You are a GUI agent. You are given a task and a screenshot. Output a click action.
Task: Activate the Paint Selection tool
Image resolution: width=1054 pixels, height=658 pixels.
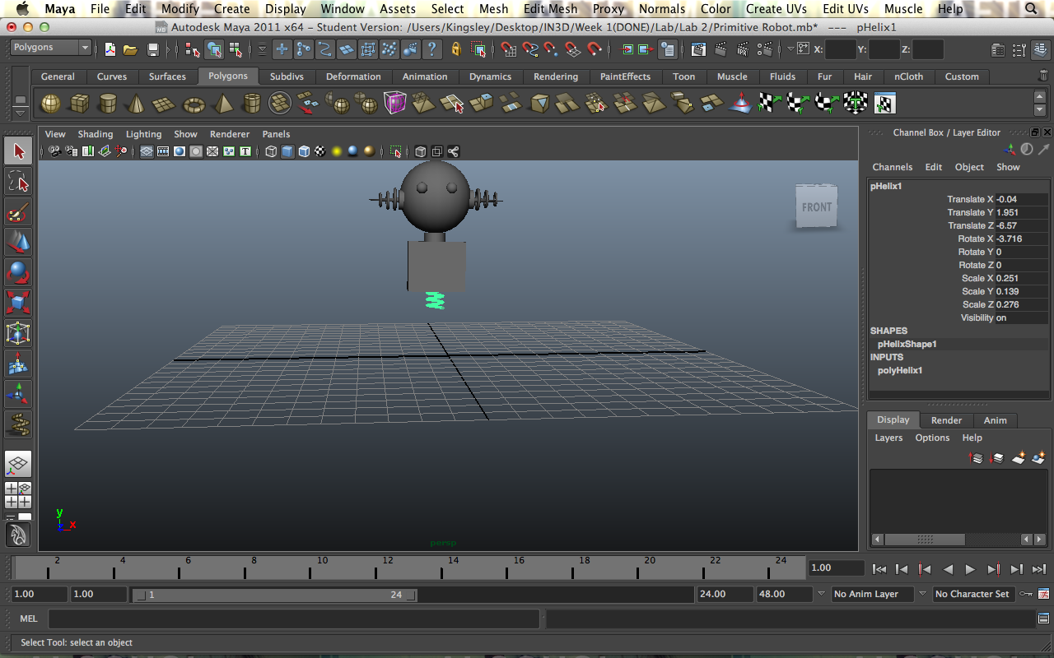click(19, 212)
